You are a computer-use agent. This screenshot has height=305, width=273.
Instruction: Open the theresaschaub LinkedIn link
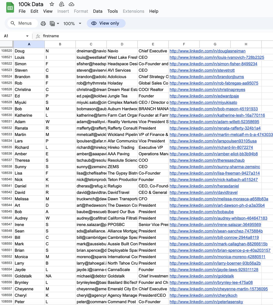[x=207, y=160]
